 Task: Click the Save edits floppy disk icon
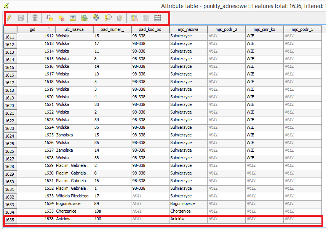(x=21, y=18)
